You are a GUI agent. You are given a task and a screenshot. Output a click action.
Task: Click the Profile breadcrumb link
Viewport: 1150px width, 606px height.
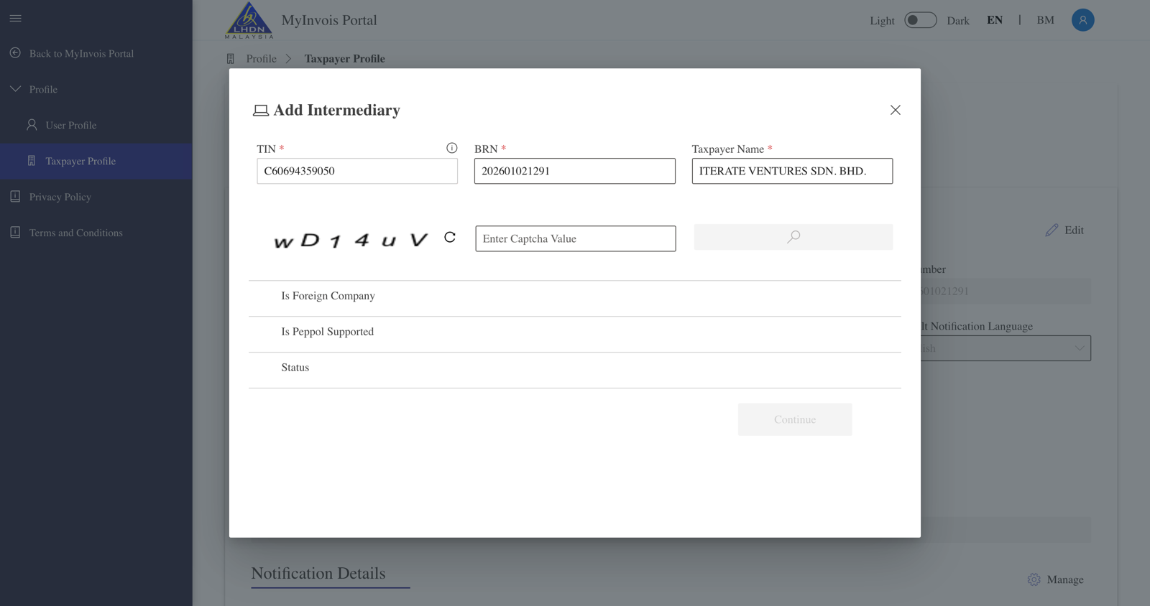(x=261, y=59)
